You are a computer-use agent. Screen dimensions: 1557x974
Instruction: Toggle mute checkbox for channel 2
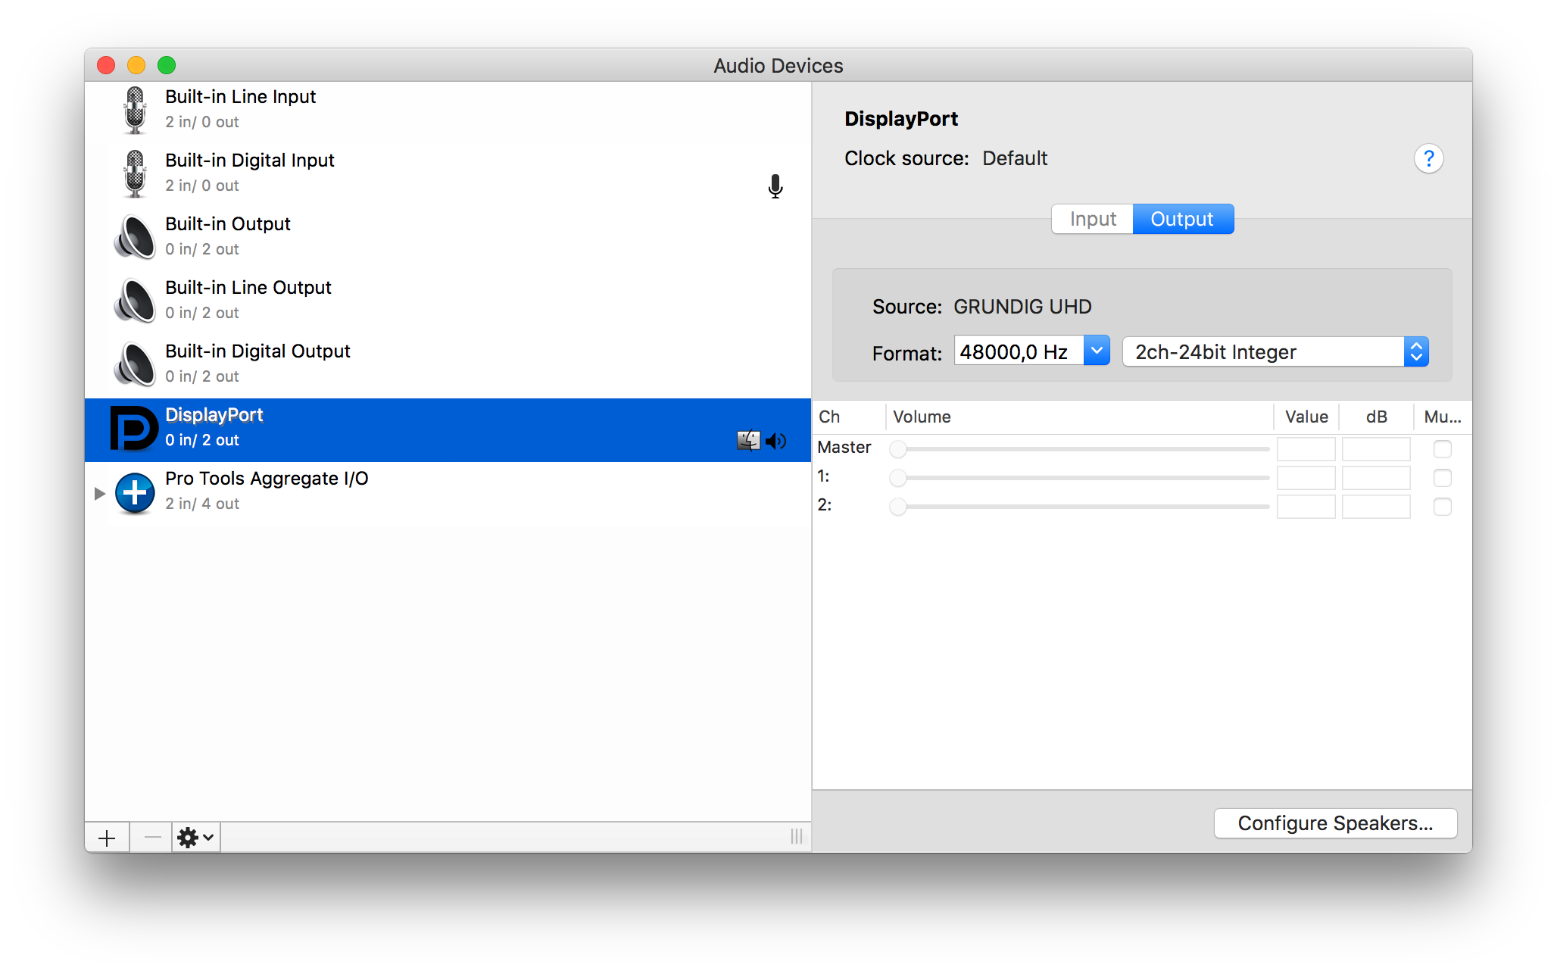(x=1442, y=507)
